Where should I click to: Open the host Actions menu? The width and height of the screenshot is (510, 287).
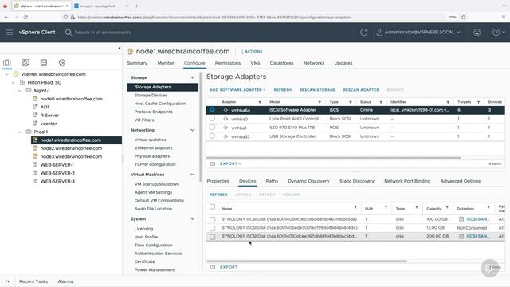coord(252,51)
